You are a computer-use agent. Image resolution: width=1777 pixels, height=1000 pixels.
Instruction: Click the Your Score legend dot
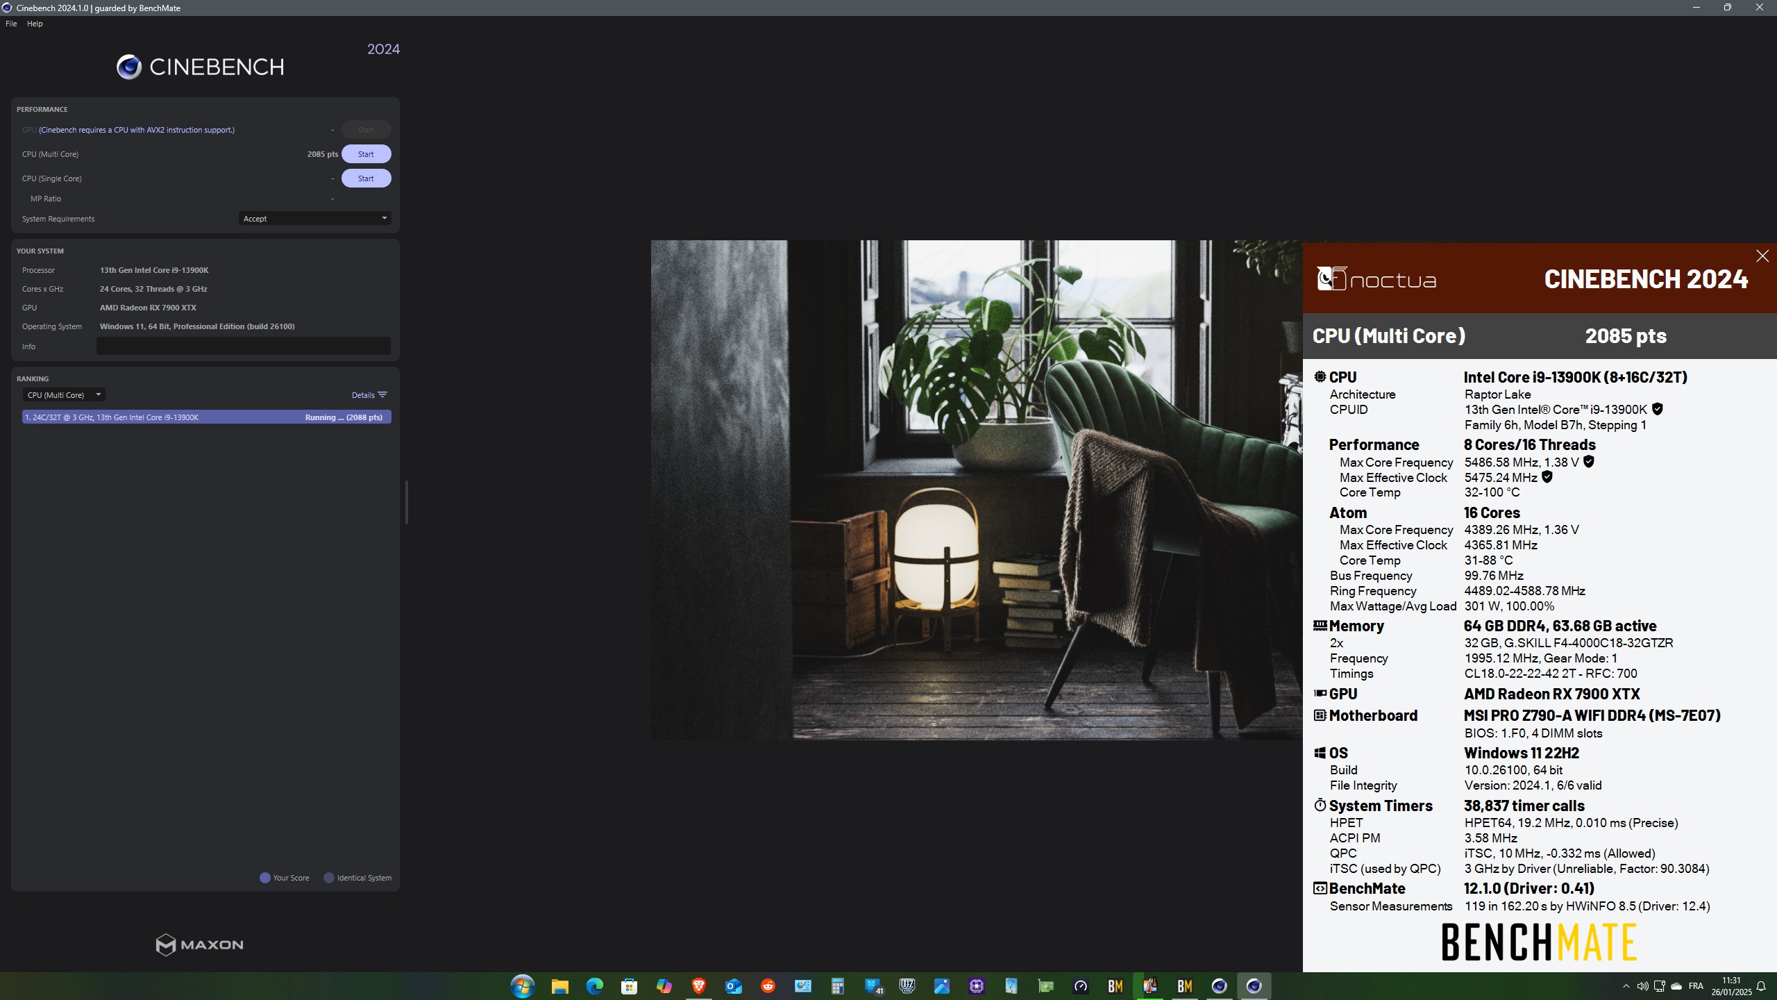[x=264, y=878]
